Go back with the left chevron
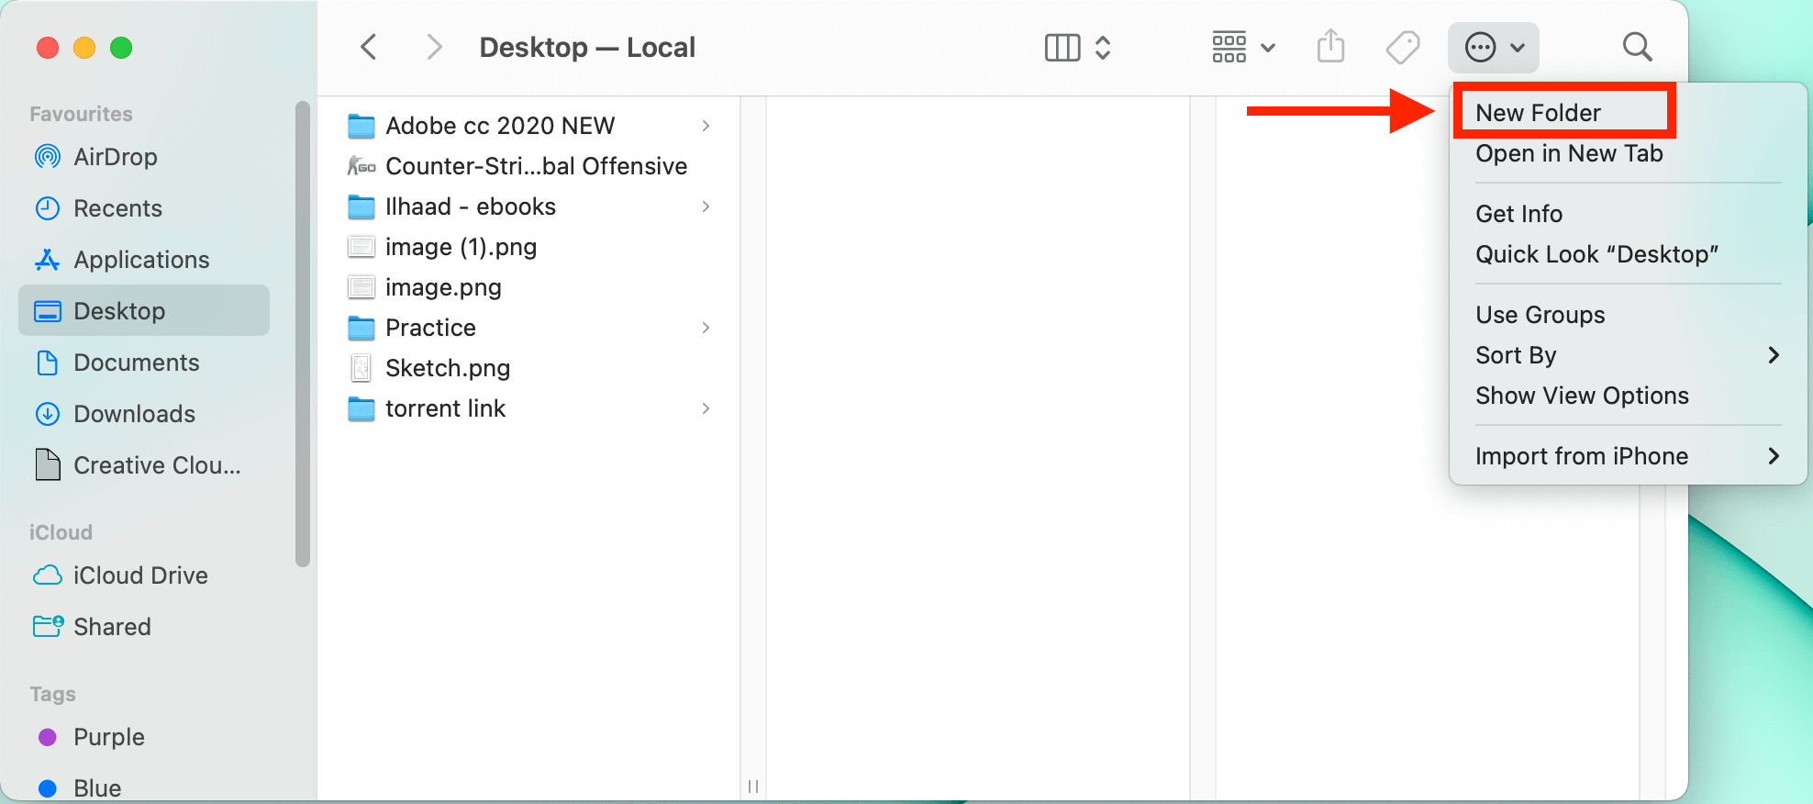This screenshot has height=804, width=1813. click(369, 47)
